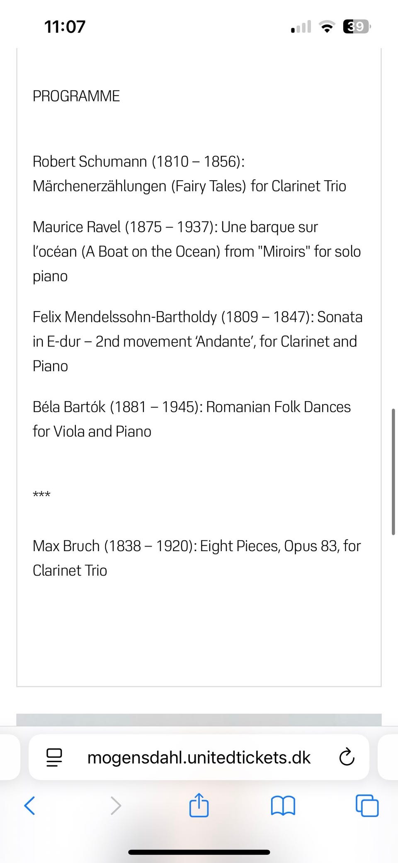Image resolution: width=398 pixels, height=863 pixels.
Task: Show all open tabs overview
Action: 367,806
